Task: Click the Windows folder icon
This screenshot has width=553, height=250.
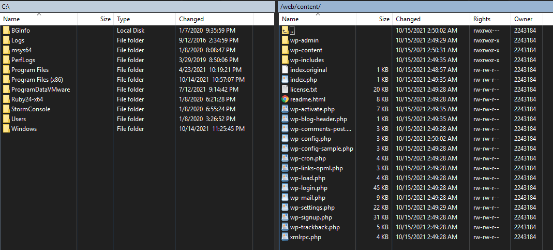Action: tap(6, 129)
